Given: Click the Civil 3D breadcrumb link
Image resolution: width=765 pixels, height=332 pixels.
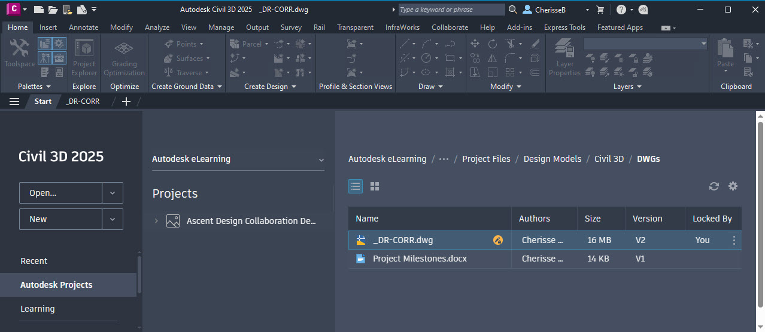Looking at the screenshot, I should (609, 159).
